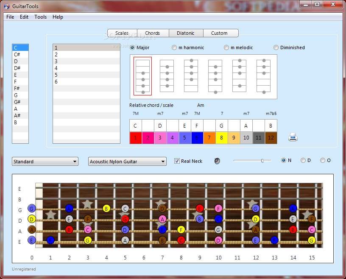Click the speaker sound icon

217,161
